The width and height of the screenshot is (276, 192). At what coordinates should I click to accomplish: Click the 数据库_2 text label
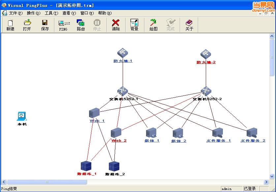point(115,174)
